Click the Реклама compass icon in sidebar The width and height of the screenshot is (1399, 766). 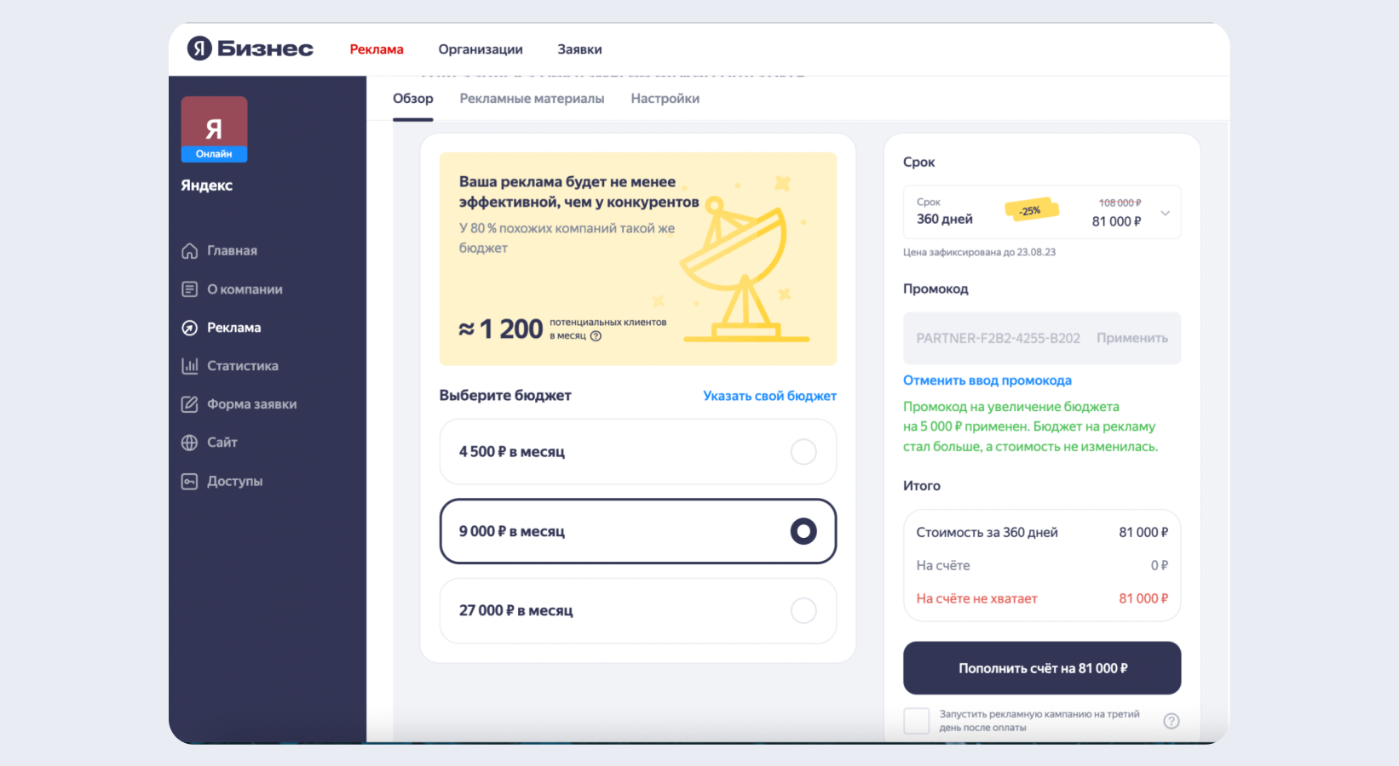pyautogui.click(x=189, y=328)
